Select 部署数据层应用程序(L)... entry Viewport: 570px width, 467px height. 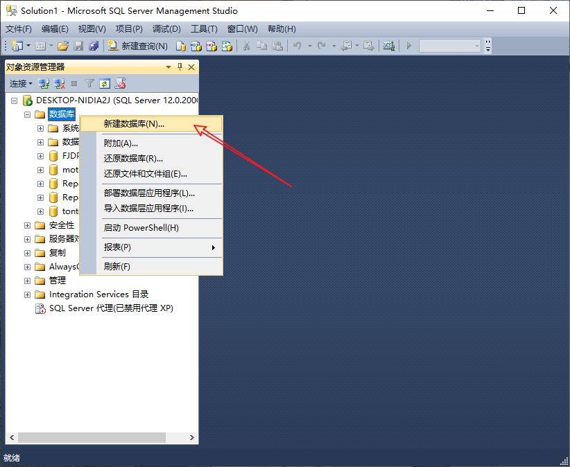click(151, 193)
